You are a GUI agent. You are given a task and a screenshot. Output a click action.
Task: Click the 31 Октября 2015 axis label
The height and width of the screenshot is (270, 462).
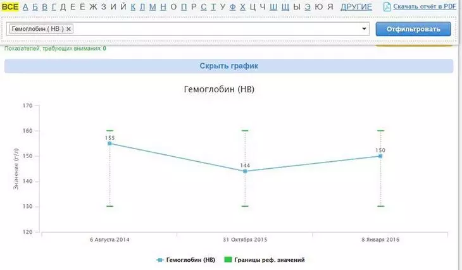[245, 240]
